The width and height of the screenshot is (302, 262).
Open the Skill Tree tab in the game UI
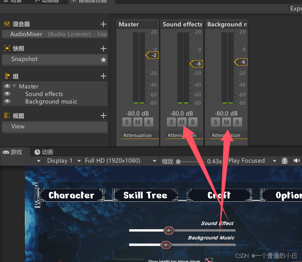tap(145, 195)
